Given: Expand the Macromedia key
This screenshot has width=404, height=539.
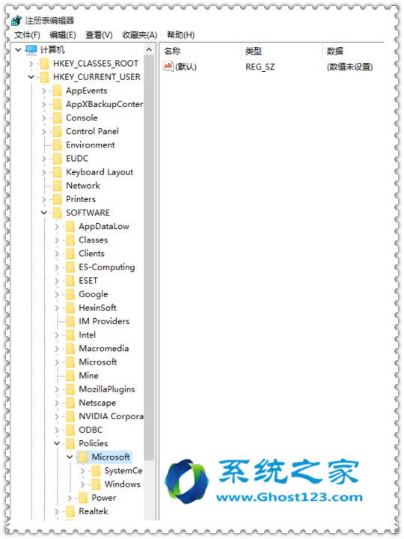Looking at the screenshot, I should pyautogui.click(x=57, y=349).
